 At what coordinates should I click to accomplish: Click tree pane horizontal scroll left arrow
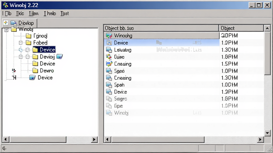pyautogui.click(x=6, y=139)
